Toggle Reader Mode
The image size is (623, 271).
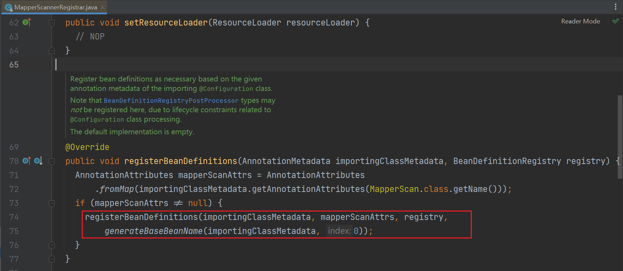pyautogui.click(x=580, y=21)
